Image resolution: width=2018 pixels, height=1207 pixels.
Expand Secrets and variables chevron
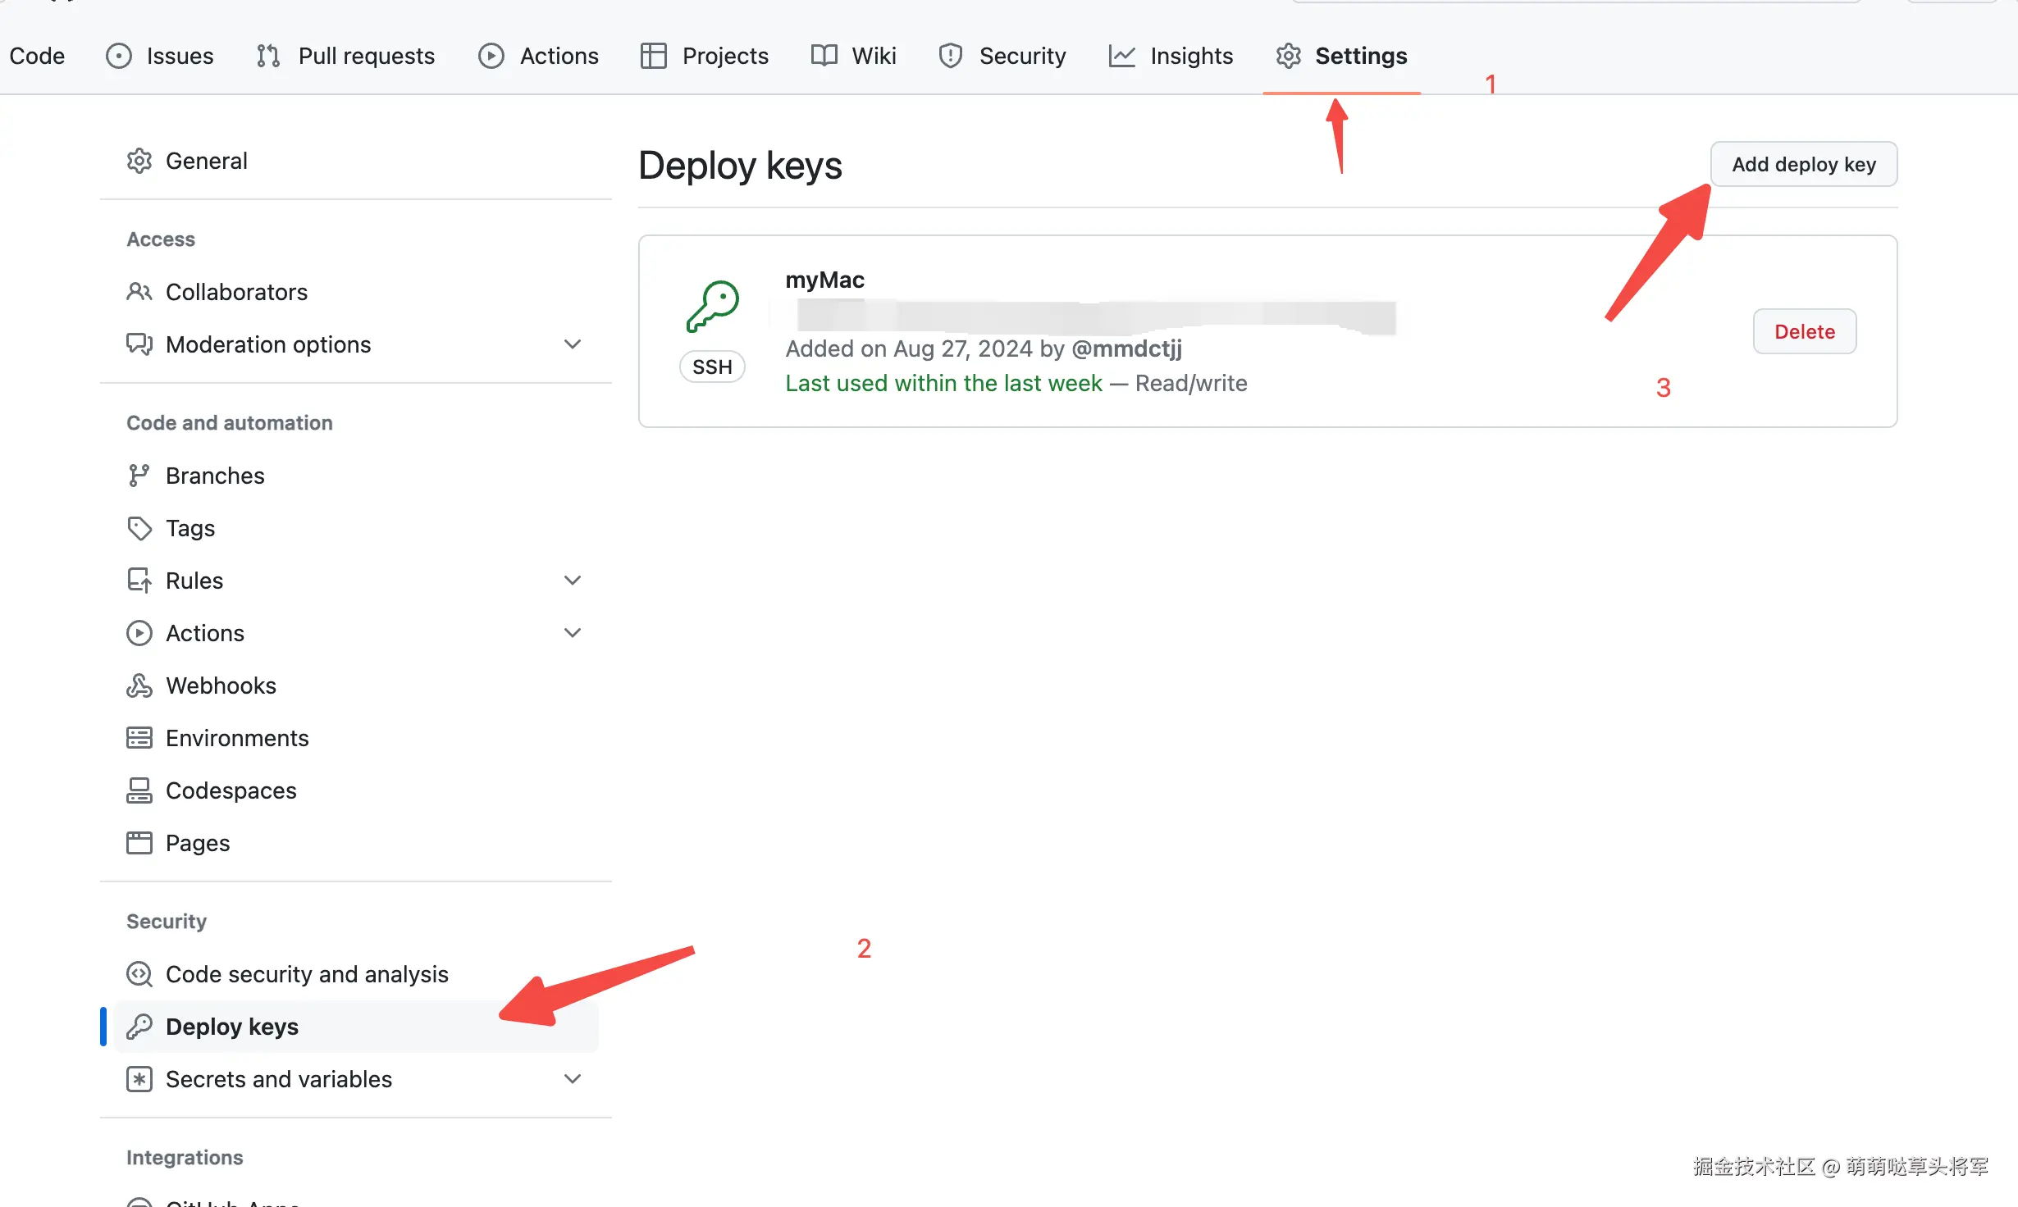[x=573, y=1079]
